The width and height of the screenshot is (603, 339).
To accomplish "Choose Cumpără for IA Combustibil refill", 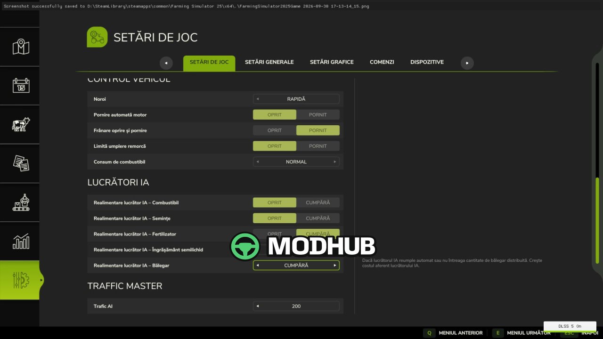I will click(318, 202).
